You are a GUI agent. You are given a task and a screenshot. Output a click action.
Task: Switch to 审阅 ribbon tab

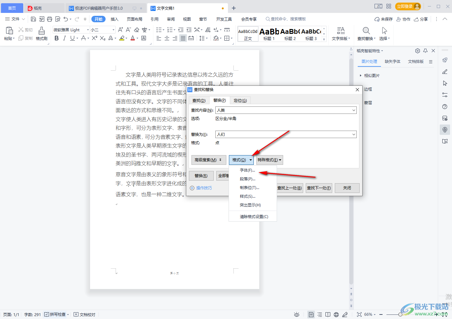pyautogui.click(x=171, y=19)
